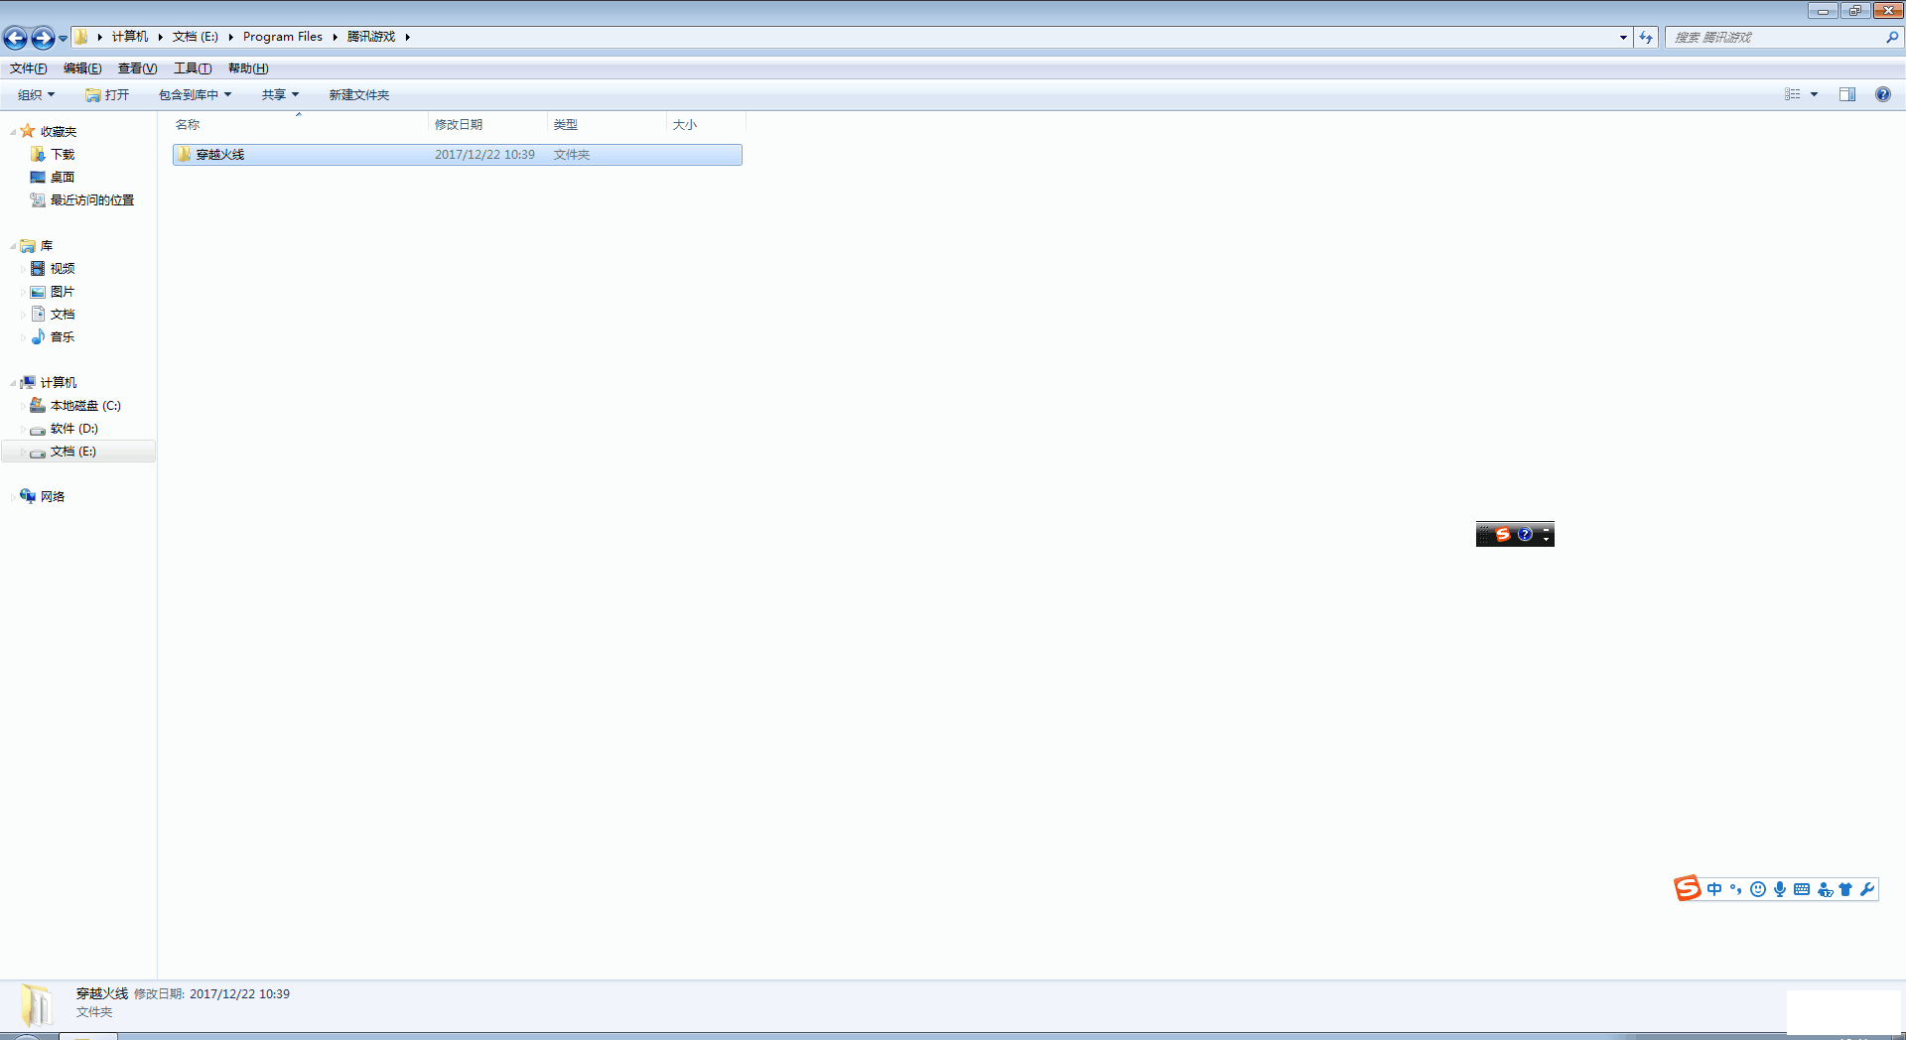Toggle punctuation mode on the IME bar
The height and width of the screenshot is (1040, 1906).
pyautogui.click(x=1736, y=889)
